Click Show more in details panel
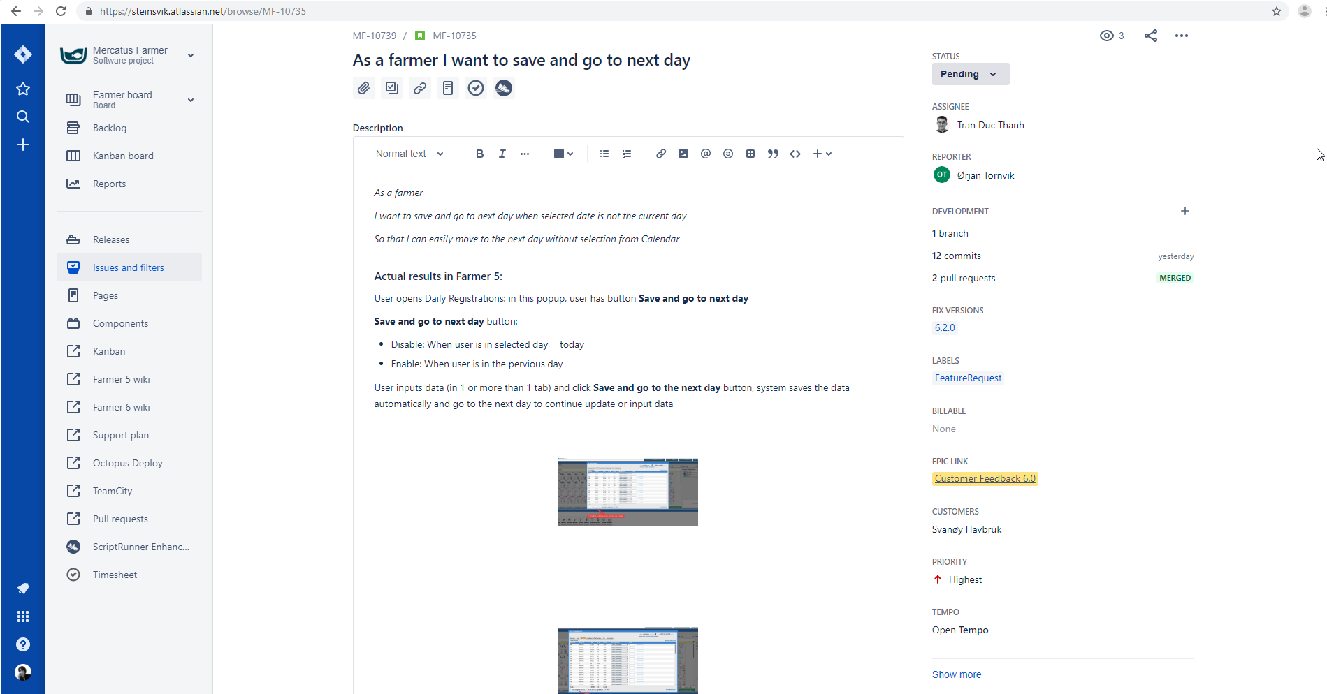 [957, 674]
